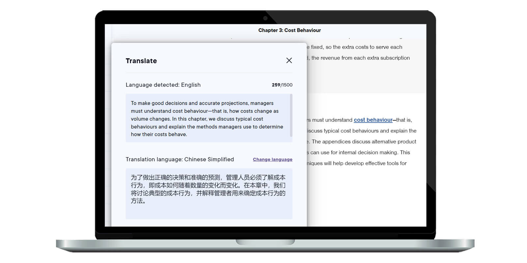Viewport: 527px width, 263px height.
Task: Click the Chinese Simplified translation output box
Action: (x=209, y=194)
